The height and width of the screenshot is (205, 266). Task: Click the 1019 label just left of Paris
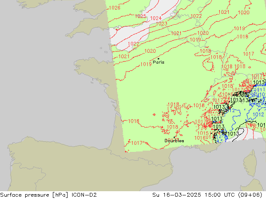[x=146, y=64]
